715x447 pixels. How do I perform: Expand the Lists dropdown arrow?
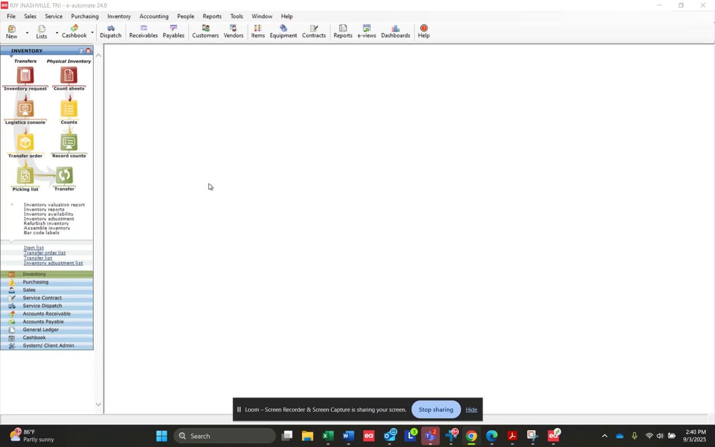(56, 32)
